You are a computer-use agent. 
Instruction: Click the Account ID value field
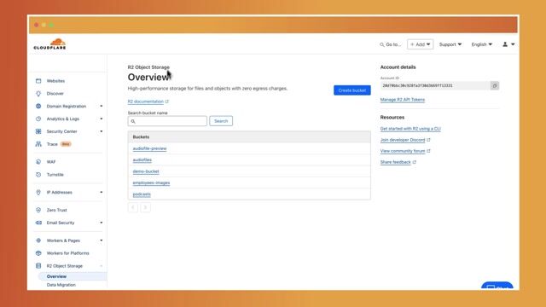[435, 85]
